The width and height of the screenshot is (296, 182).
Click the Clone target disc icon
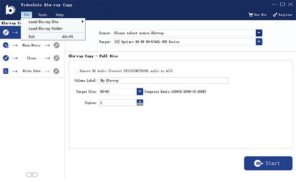[x=56, y=58]
